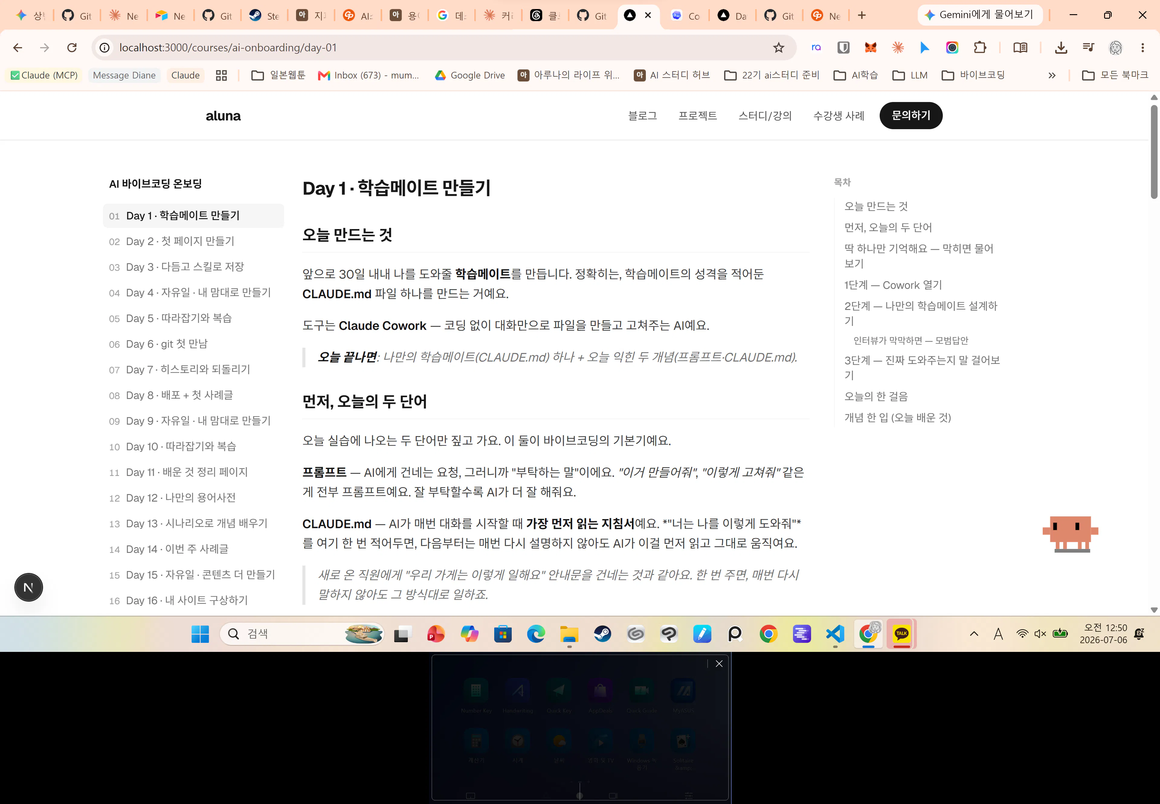This screenshot has height=804, width=1160.
Task: Open the media control icon in toolbar
Action: pyautogui.click(x=1088, y=47)
